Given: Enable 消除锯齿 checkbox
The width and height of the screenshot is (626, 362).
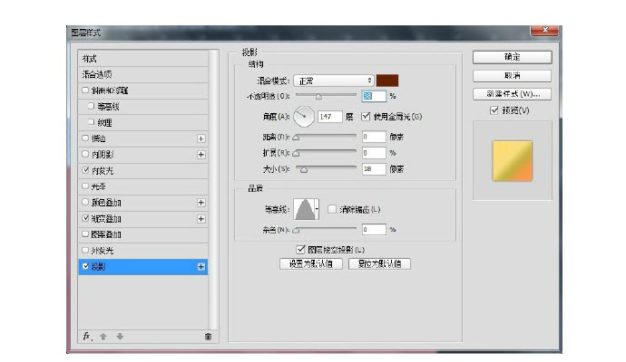Looking at the screenshot, I should click(x=332, y=209).
